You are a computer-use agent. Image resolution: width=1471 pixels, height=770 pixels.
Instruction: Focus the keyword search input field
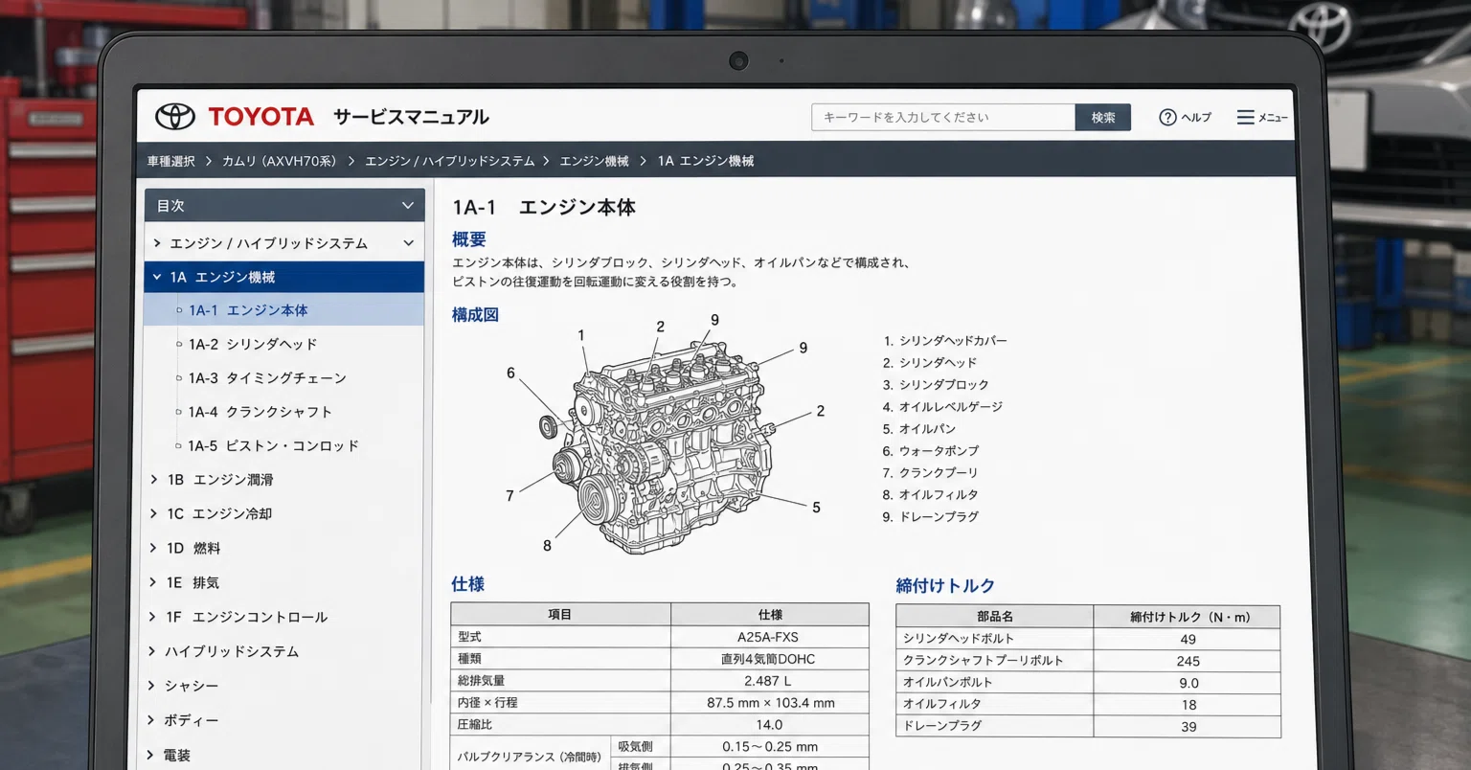943,117
